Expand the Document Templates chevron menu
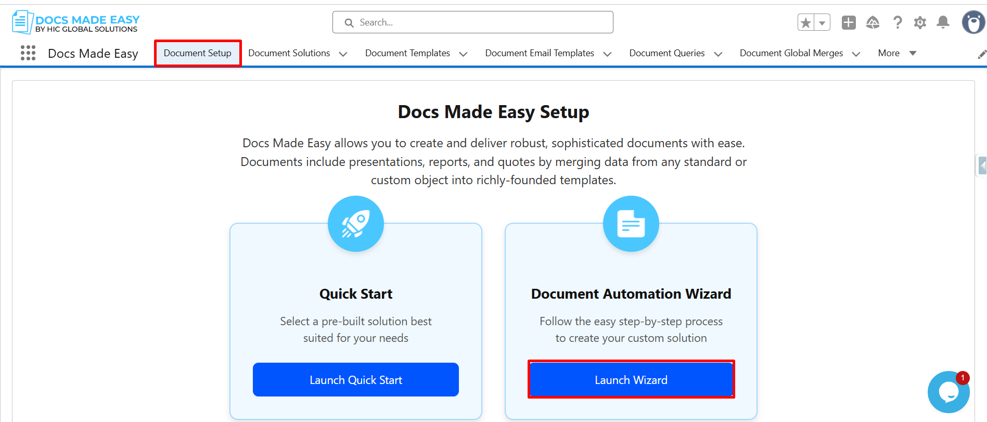The width and height of the screenshot is (987, 422). [463, 54]
